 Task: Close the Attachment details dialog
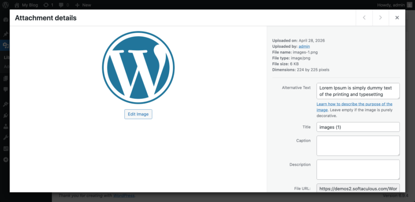(397, 18)
